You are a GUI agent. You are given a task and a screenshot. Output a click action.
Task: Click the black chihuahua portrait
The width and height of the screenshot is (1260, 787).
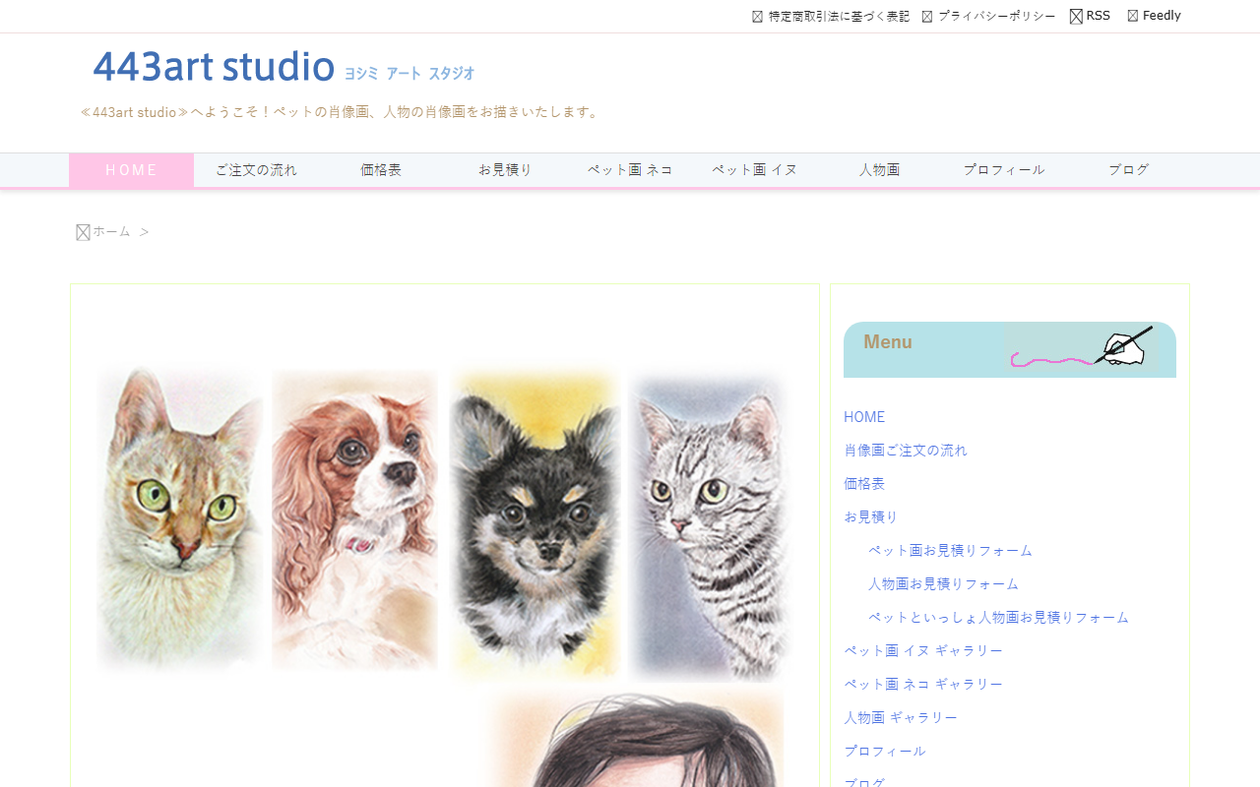click(535, 524)
